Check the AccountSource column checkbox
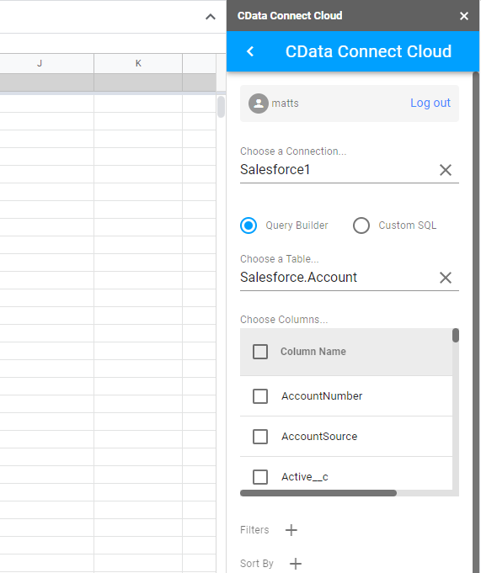Screen dimensions: 481x573 coord(260,437)
